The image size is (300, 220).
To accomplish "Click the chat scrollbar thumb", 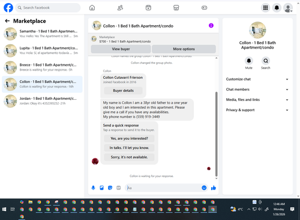I will (x=216, y=133).
